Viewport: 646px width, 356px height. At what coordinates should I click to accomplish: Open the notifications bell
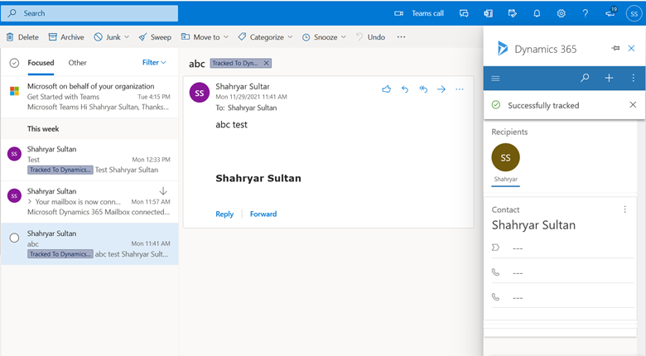tap(537, 13)
